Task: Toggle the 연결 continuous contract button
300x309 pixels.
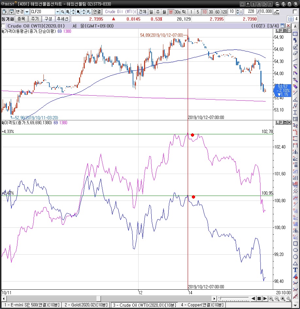Action: click(97, 12)
